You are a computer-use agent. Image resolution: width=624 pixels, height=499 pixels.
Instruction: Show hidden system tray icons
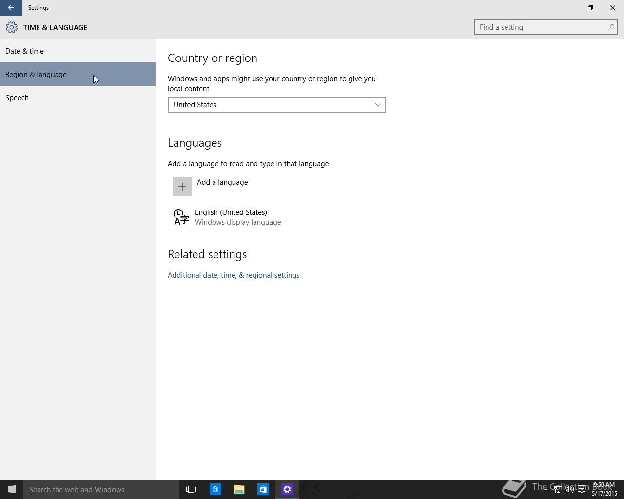pos(546,489)
